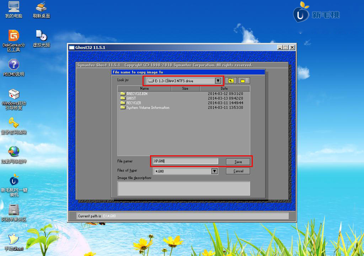The width and height of the screenshot is (364, 256).
Task: Click the date 2014-03-11 13:53:30
Action: click(x=225, y=107)
